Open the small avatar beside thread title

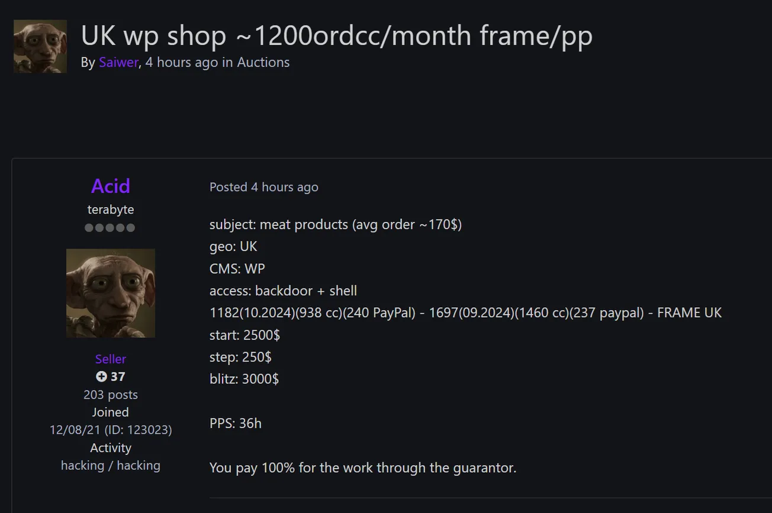pyautogui.click(x=40, y=47)
